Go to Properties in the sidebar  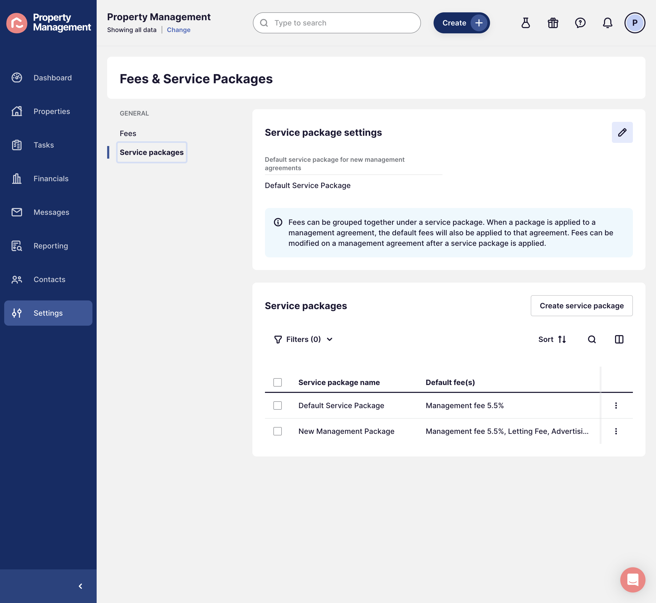48,111
